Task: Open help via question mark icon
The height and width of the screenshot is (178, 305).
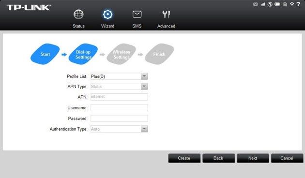Action: tap(298, 4)
